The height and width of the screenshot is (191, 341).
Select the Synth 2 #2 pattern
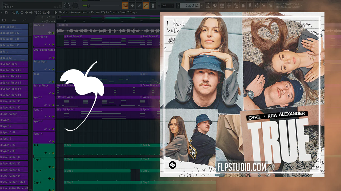(x=14, y=132)
